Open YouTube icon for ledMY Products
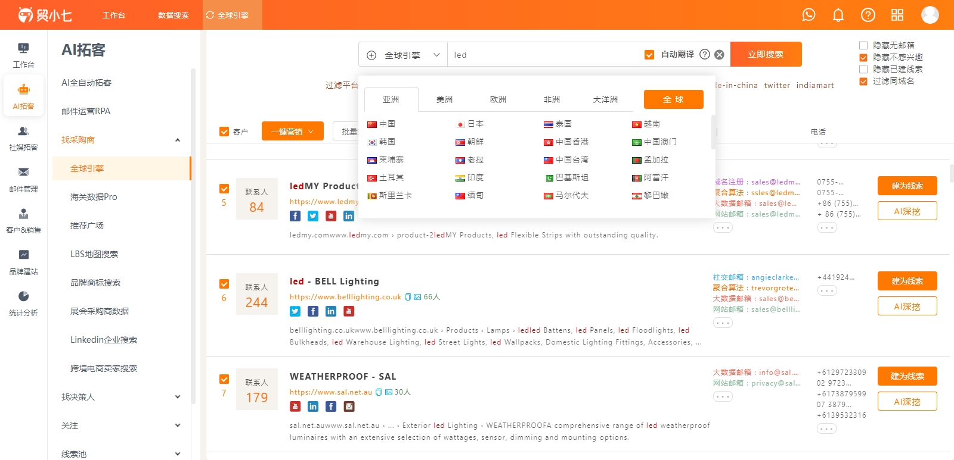The width and height of the screenshot is (954, 460). pos(331,216)
